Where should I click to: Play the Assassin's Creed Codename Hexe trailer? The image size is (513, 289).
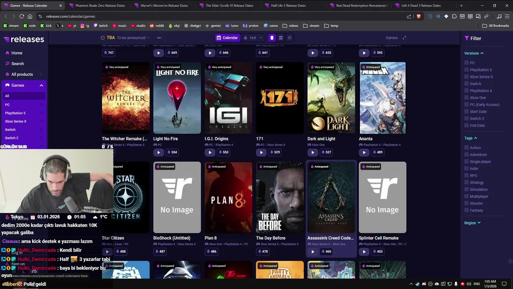point(313,252)
